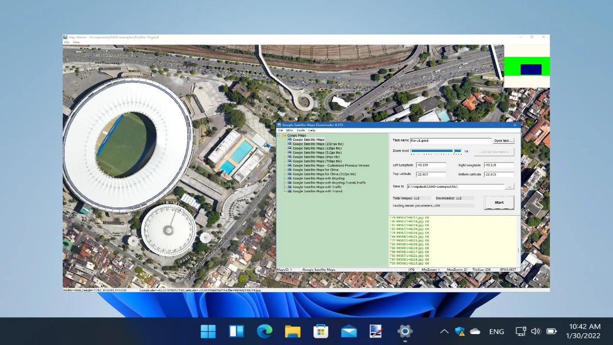Open File menu in Map Viewer window
The height and width of the screenshot is (345, 613).
pyautogui.click(x=67, y=42)
